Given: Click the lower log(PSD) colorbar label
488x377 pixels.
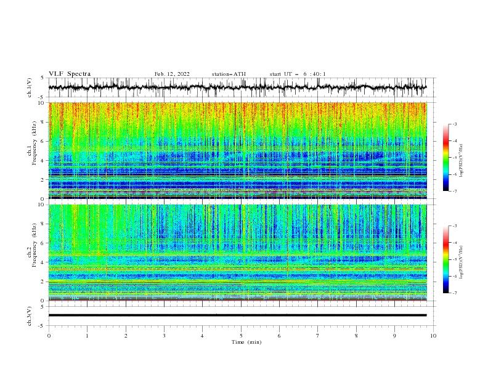Looking at the screenshot, I should click(x=462, y=262).
